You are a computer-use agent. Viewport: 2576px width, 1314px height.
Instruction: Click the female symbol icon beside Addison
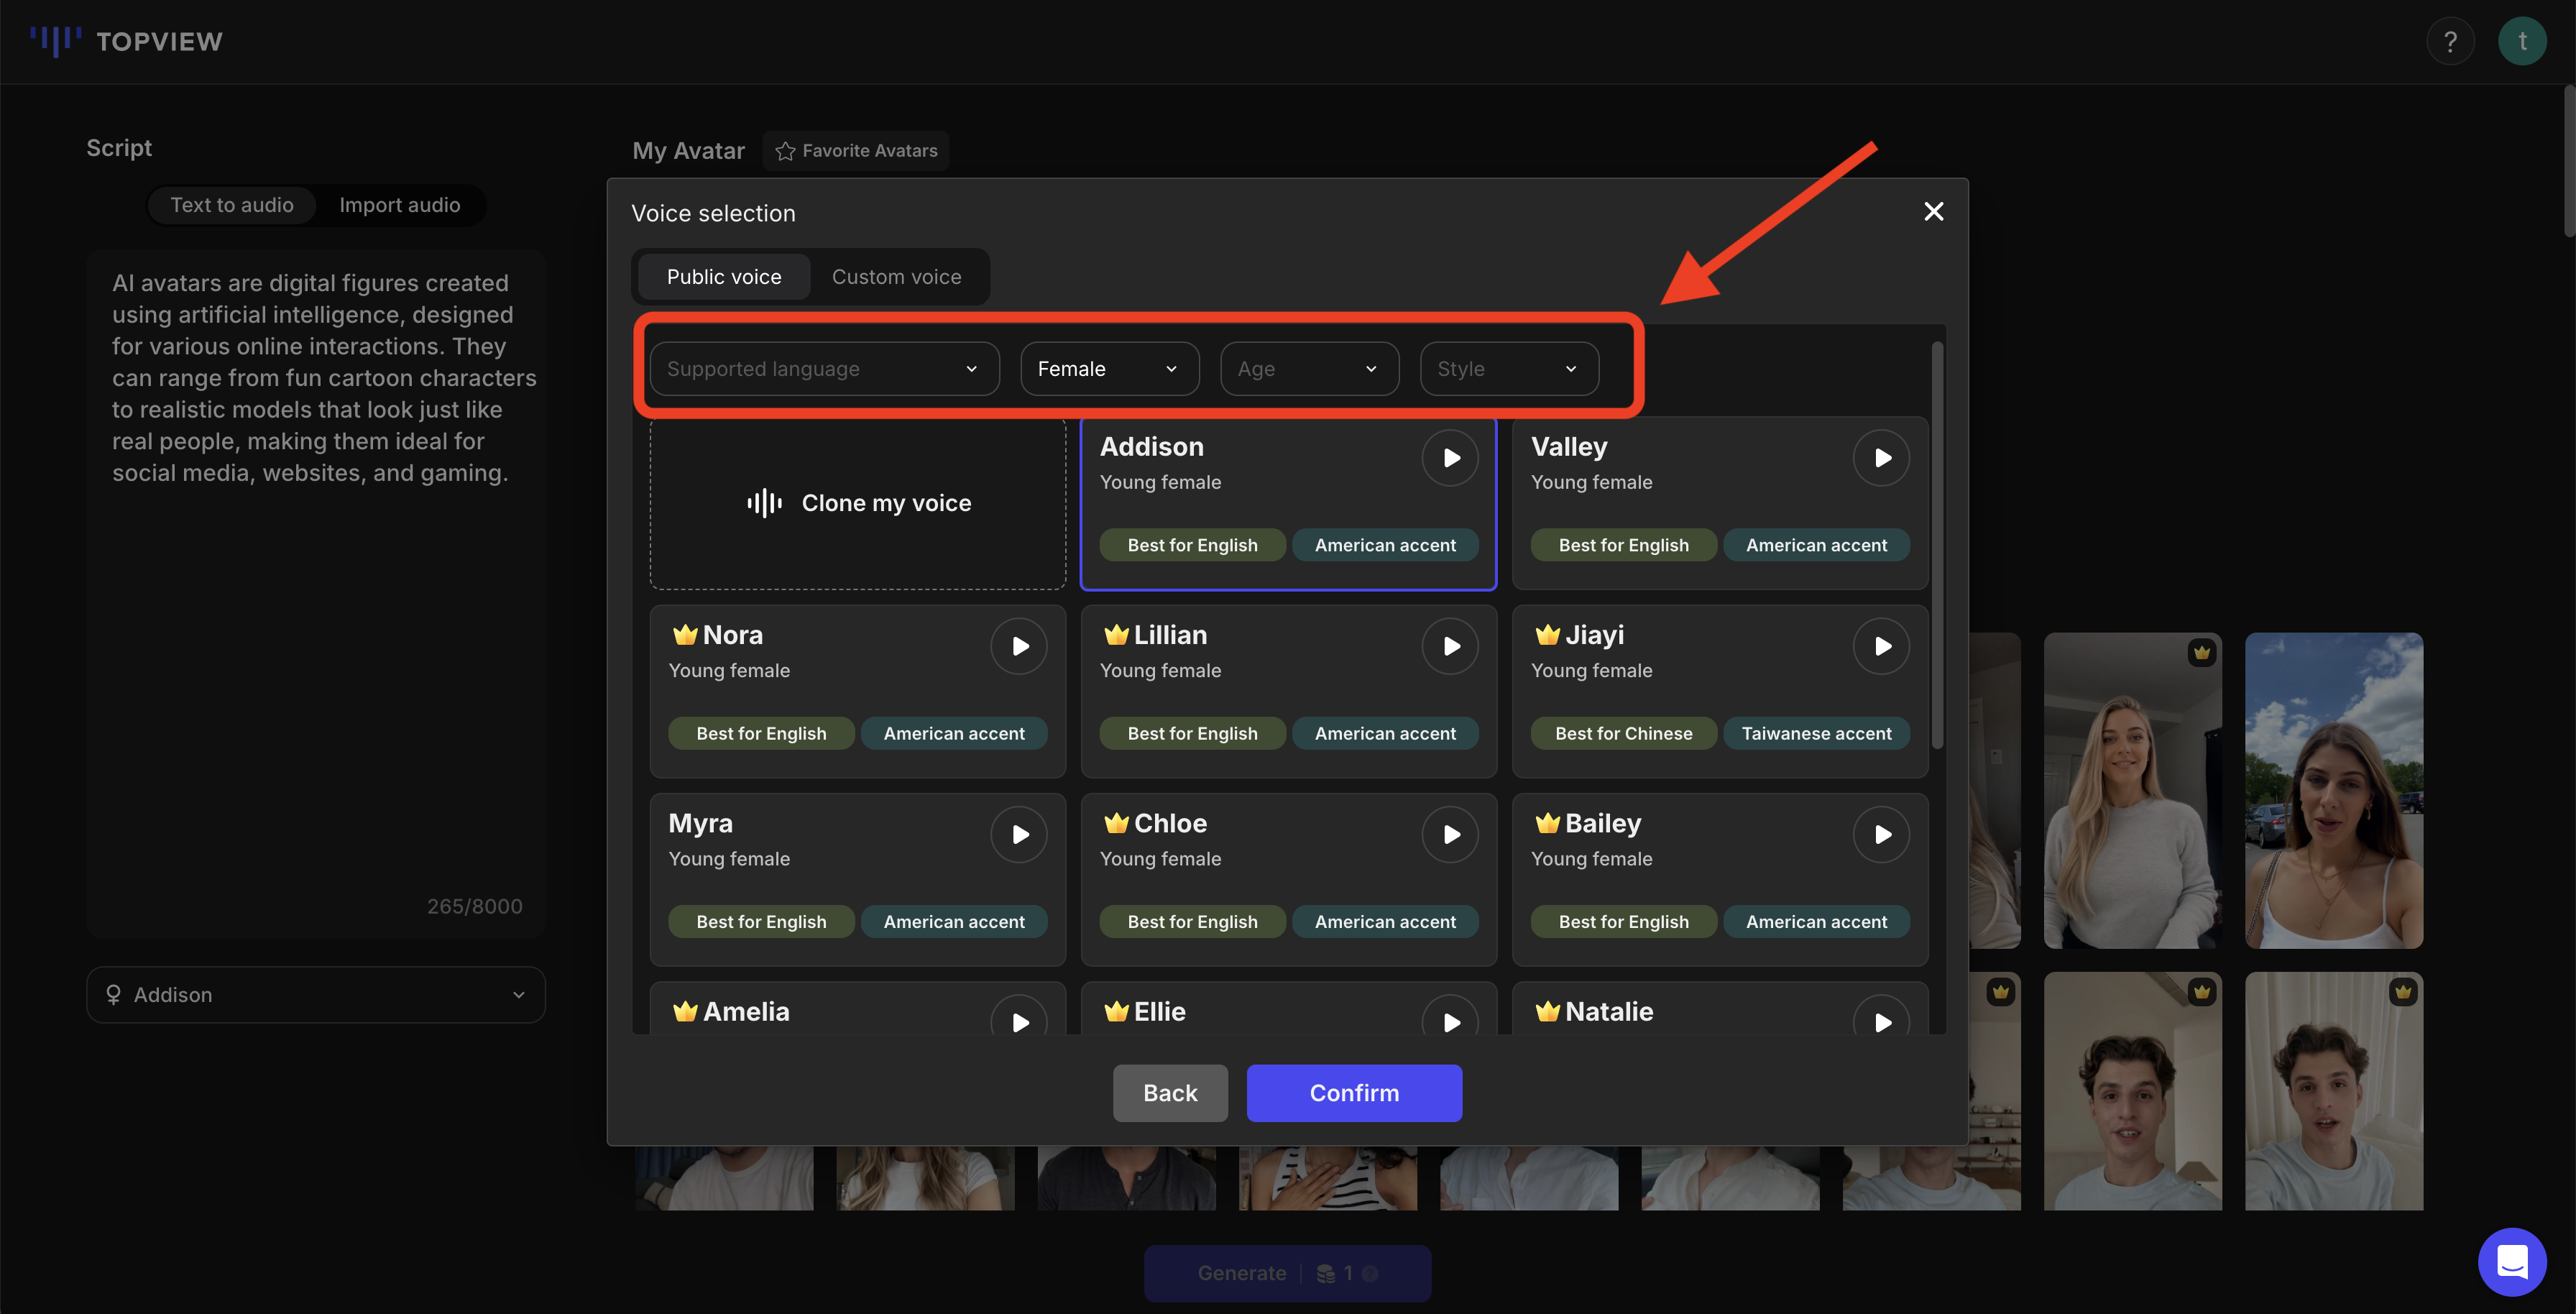click(x=113, y=995)
